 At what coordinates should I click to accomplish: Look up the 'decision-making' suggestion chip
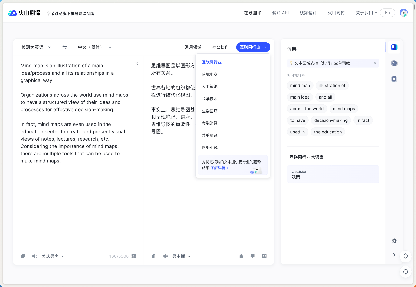click(331, 120)
